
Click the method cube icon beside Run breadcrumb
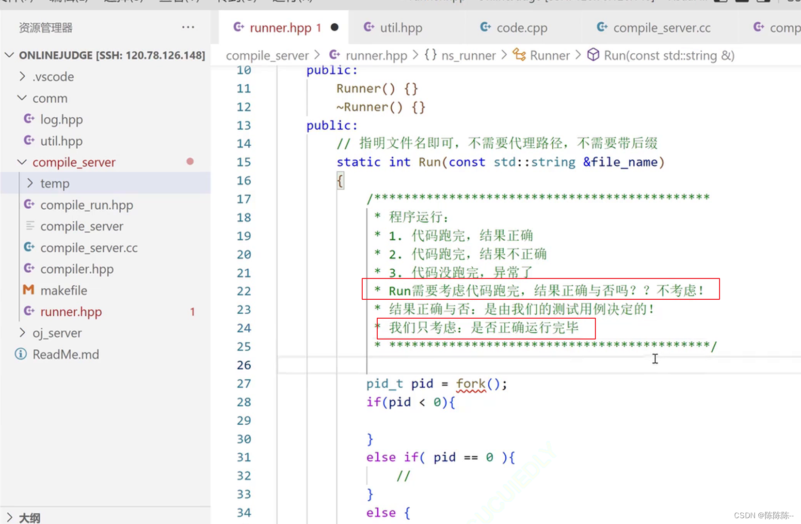click(x=593, y=55)
